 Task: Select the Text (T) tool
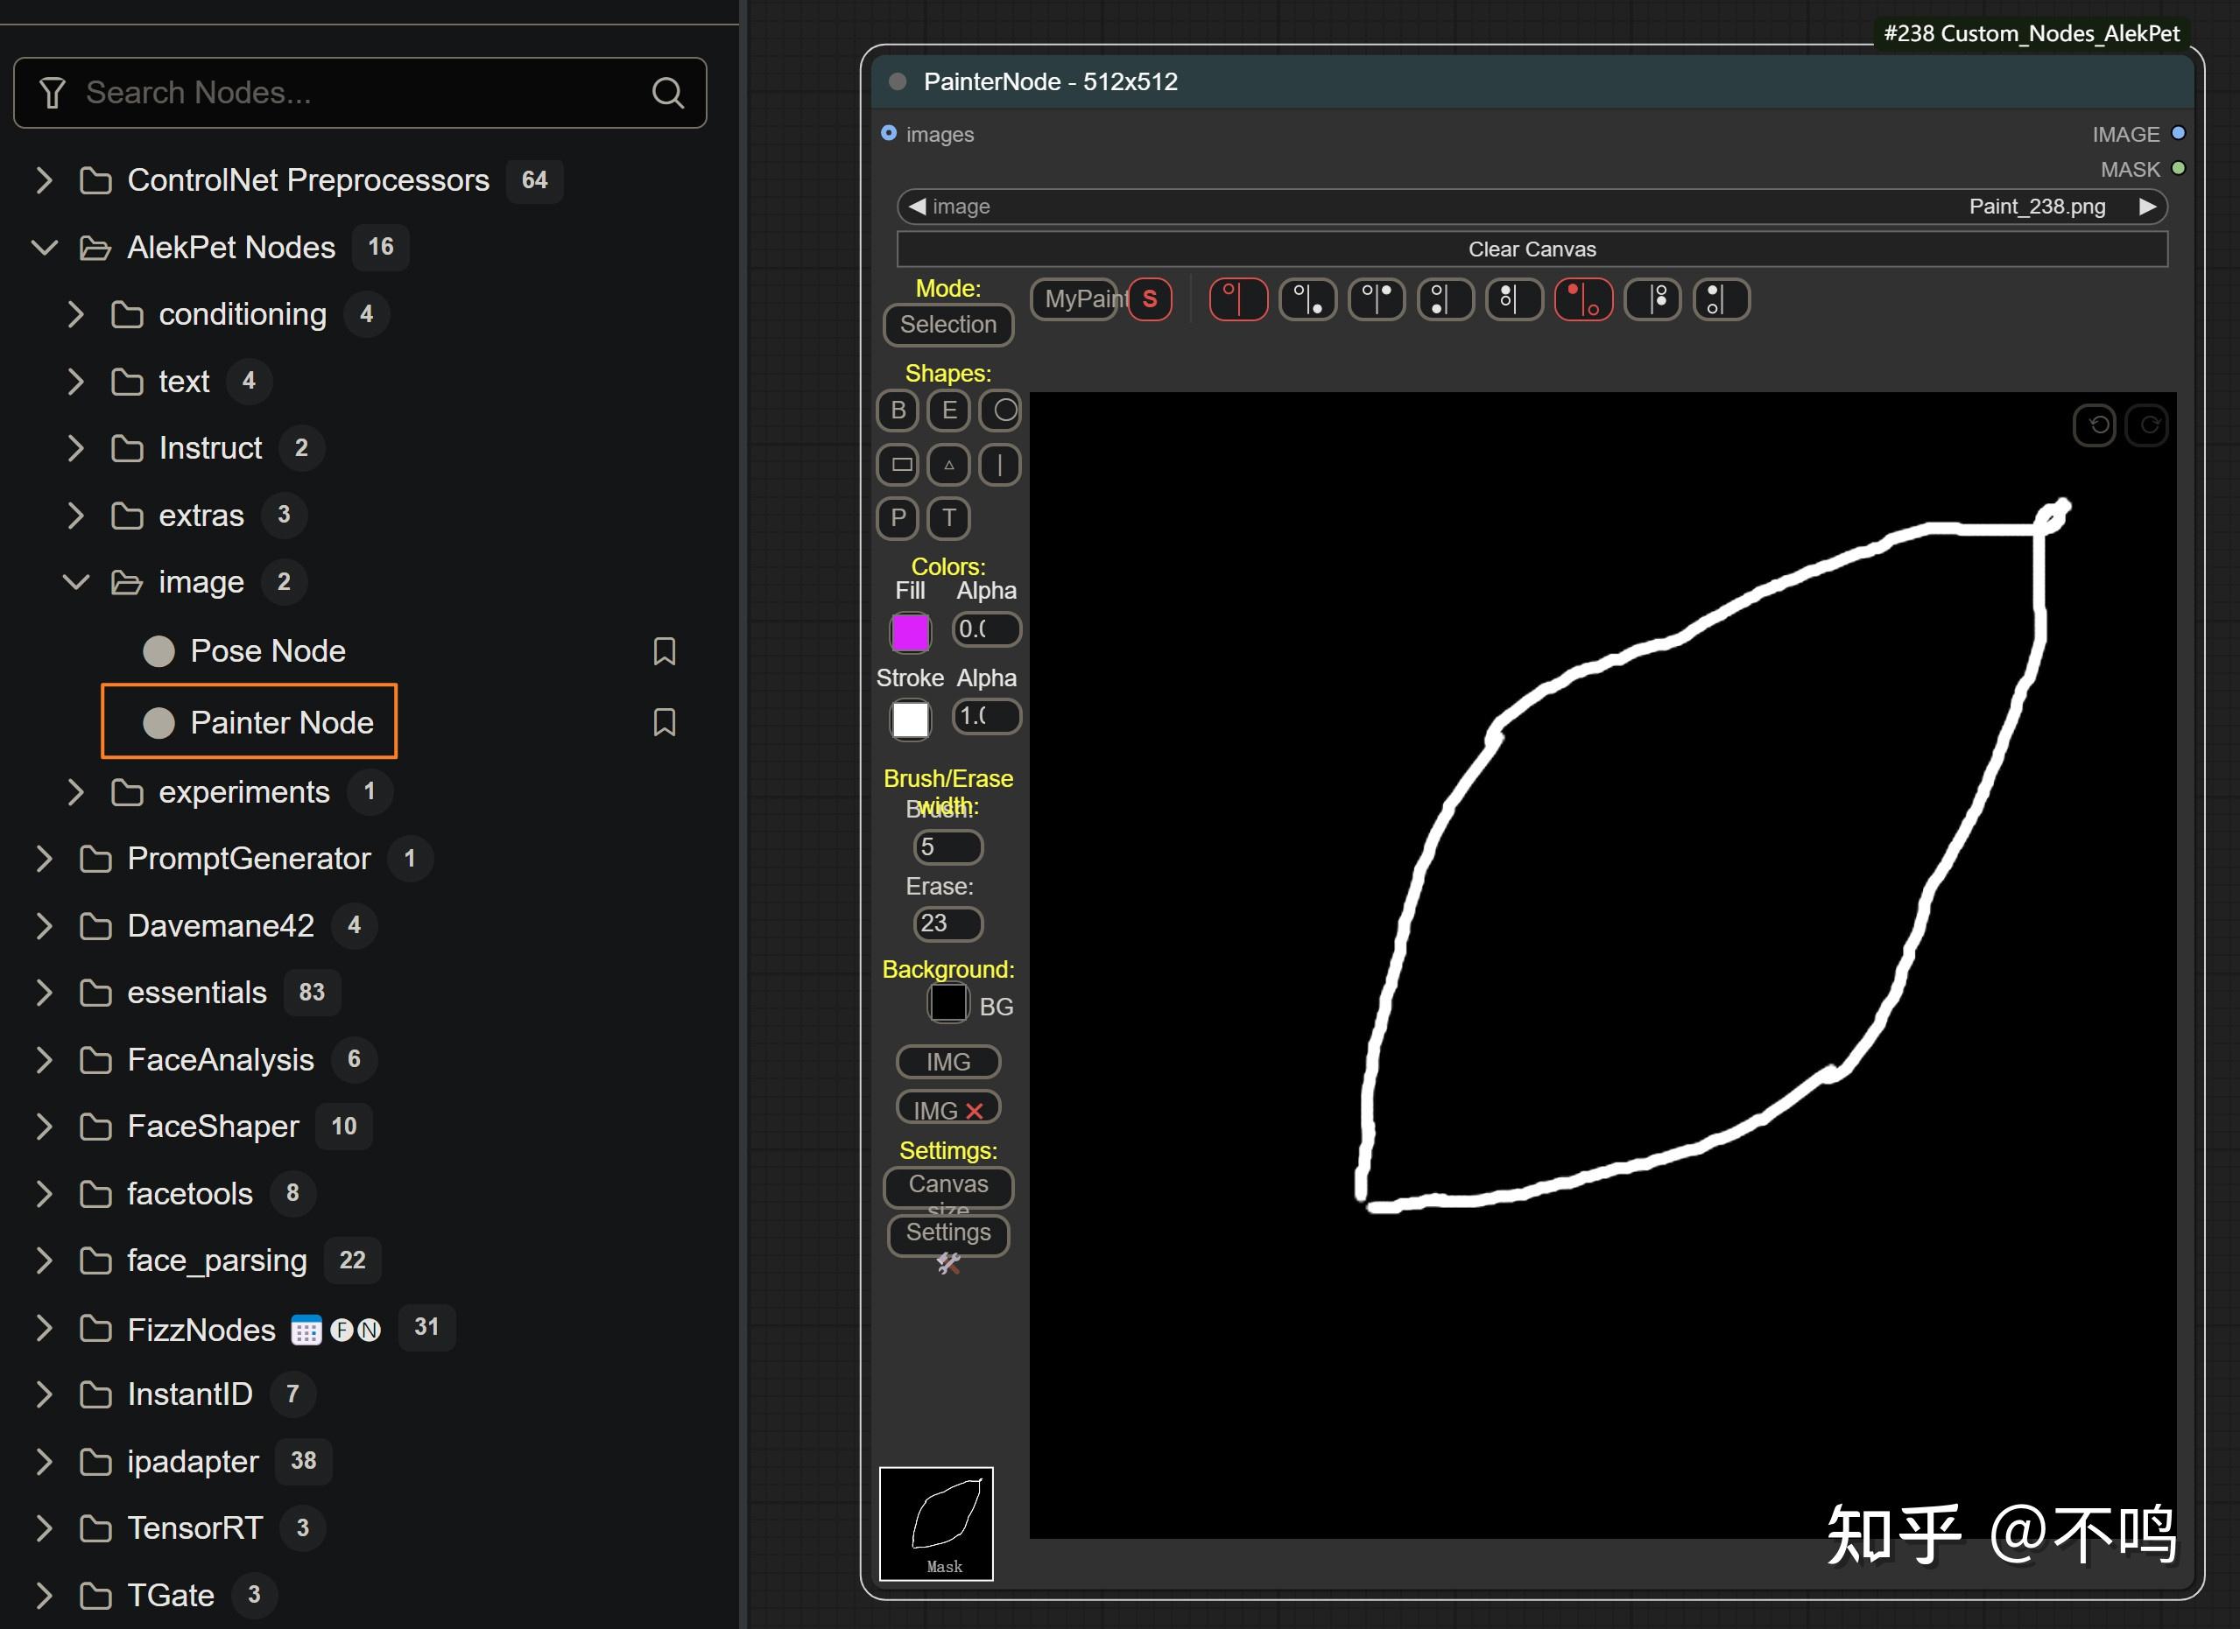click(948, 518)
